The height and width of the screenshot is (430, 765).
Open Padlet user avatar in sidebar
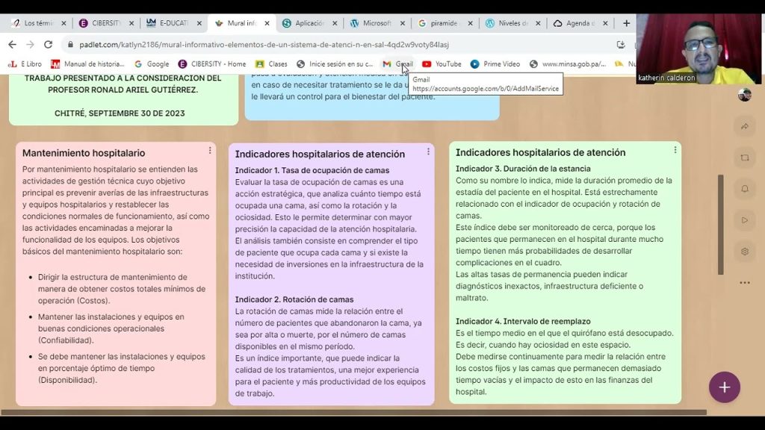[x=745, y=95]
